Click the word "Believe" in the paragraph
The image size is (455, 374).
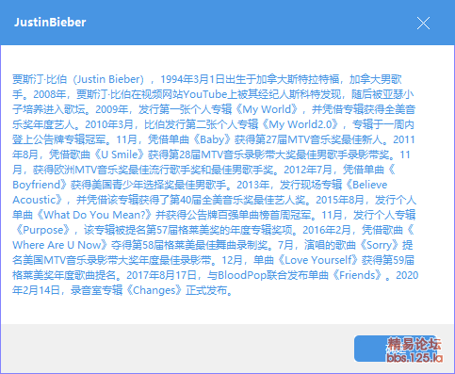point(370,185)
